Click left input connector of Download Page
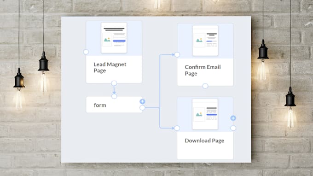 pyautogui.click(x=177, y=128)
